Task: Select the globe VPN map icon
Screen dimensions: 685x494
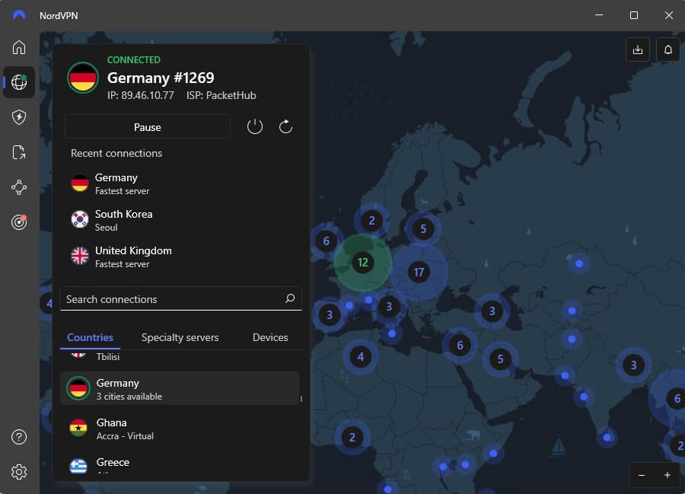Action: coord(19,82)
